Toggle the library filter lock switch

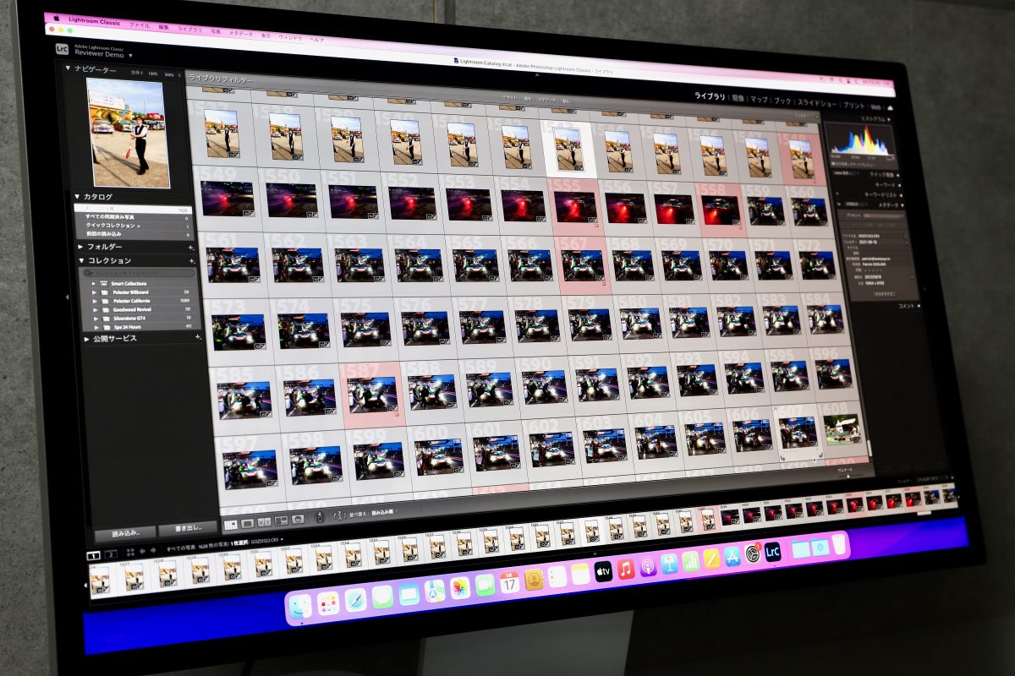click(815, 115)
